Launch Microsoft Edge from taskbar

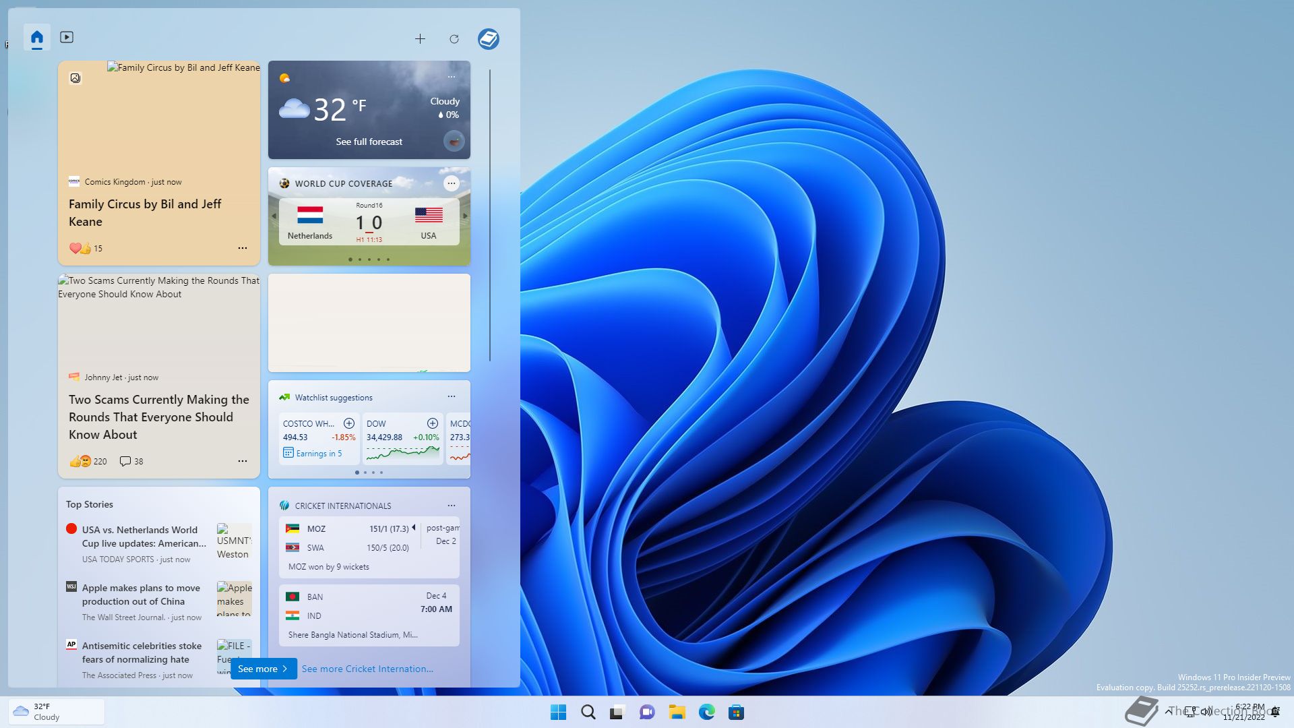(x=707, y=712)
